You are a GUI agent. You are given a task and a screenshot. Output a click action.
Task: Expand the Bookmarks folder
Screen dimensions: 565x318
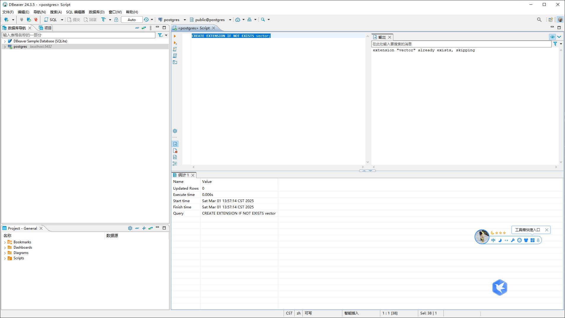(x=5, y=242)
